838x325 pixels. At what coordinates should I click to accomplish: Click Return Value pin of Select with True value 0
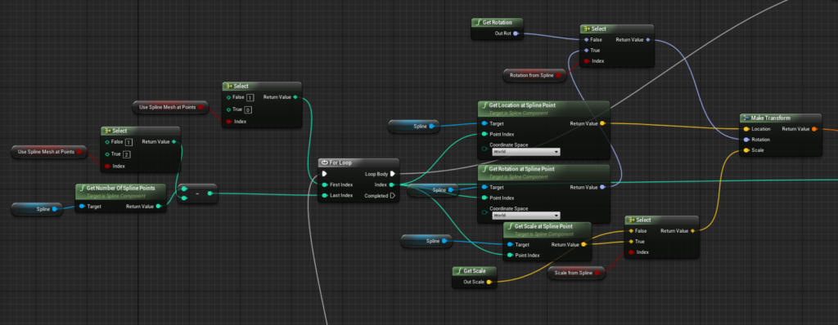point(295,97)
